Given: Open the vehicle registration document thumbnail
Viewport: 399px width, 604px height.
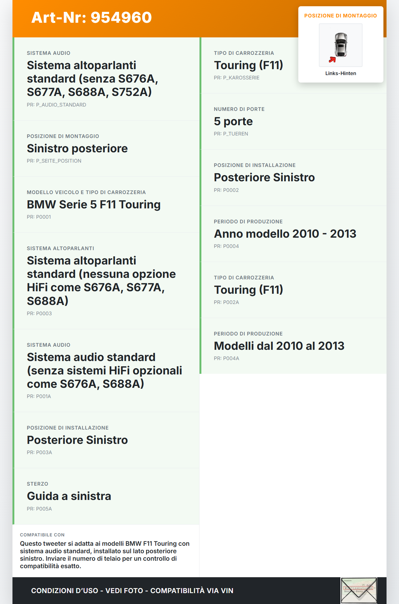Looking at the screenshot, I should click(359, 590).
